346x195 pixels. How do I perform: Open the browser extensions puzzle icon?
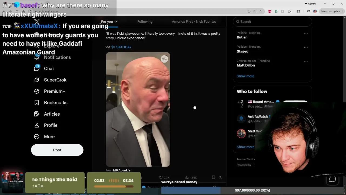[x=289, y=11]
